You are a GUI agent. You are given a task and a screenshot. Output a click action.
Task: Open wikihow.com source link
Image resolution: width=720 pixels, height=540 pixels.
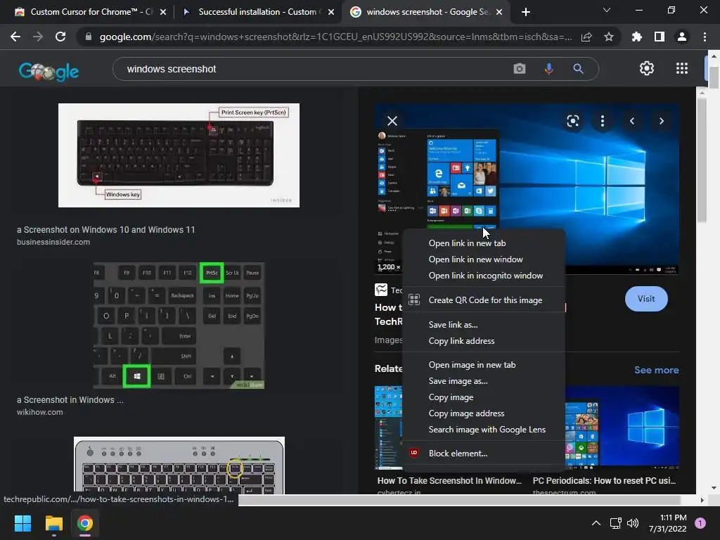40,412
